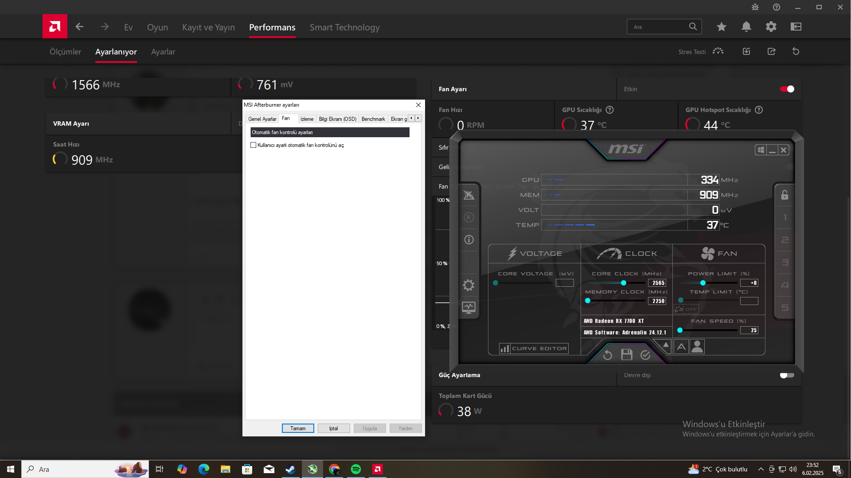Image resolution: width=851 pixels, height=478 pixels.
Task: Show hidden tray icons chevron
Action: 761,469
